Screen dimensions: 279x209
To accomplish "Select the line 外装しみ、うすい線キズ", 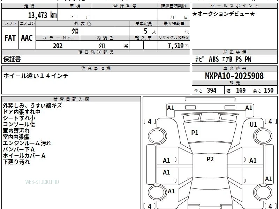I will click(32, 106).
